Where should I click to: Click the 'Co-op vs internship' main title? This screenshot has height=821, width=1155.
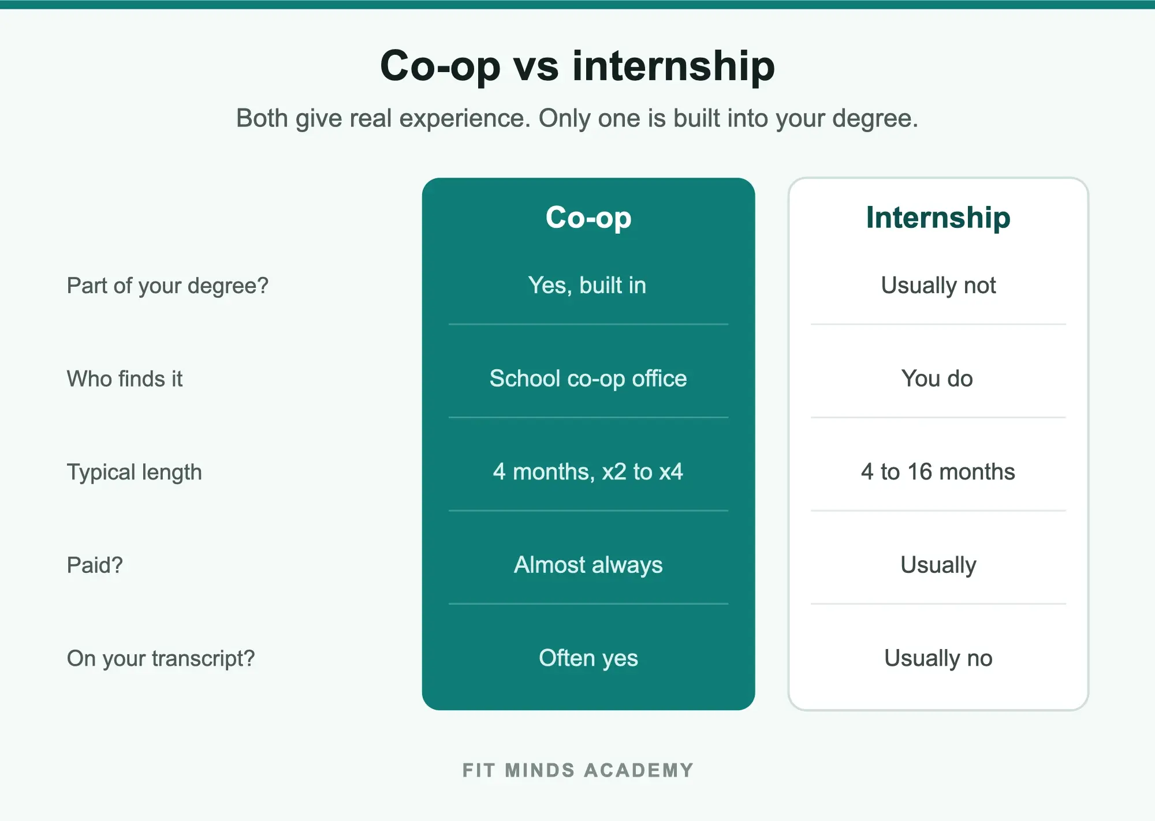pos(577,66)
